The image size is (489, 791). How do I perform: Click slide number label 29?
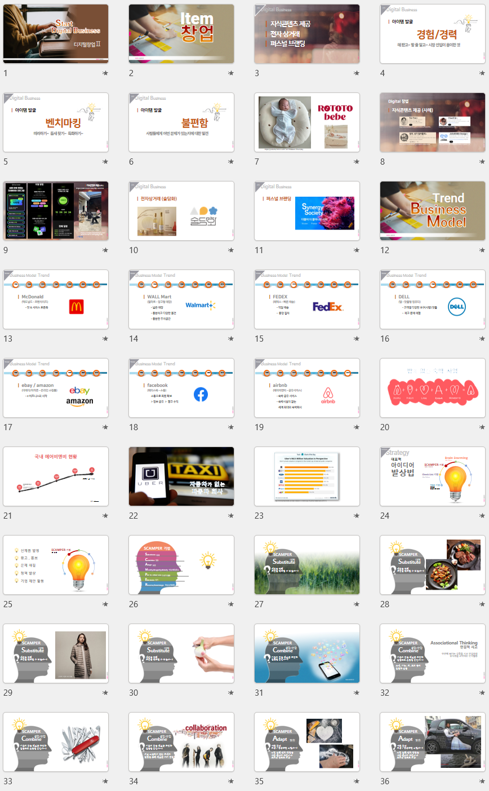tap(8, 693)
